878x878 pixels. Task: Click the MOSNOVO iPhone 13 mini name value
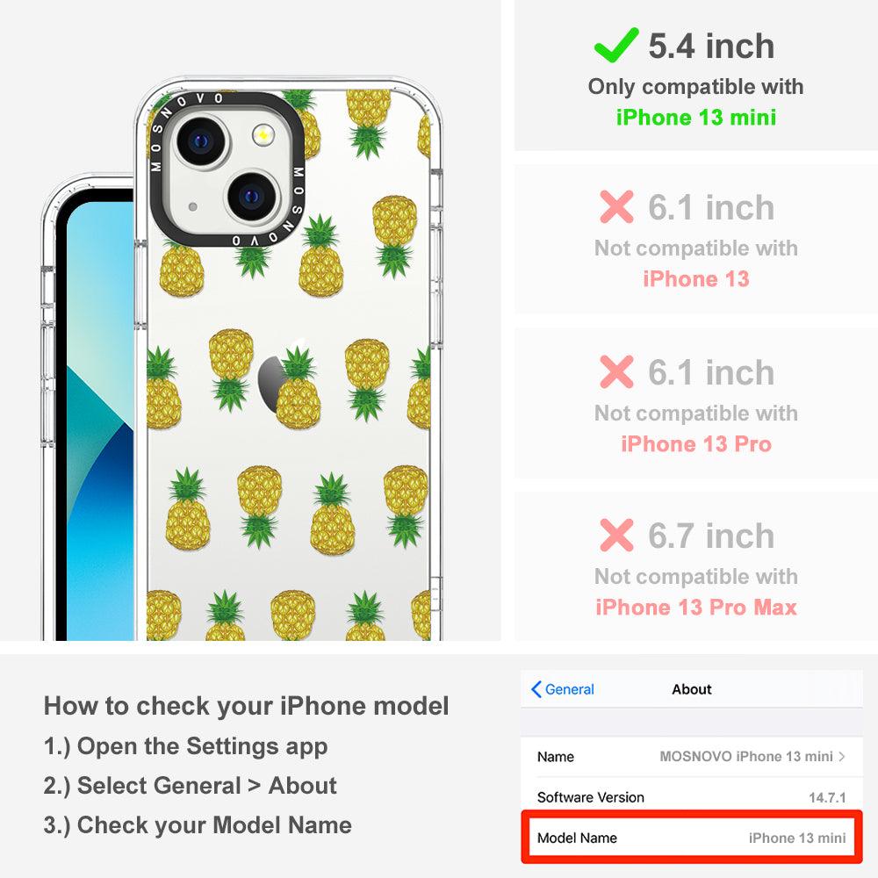click(745, 757)
